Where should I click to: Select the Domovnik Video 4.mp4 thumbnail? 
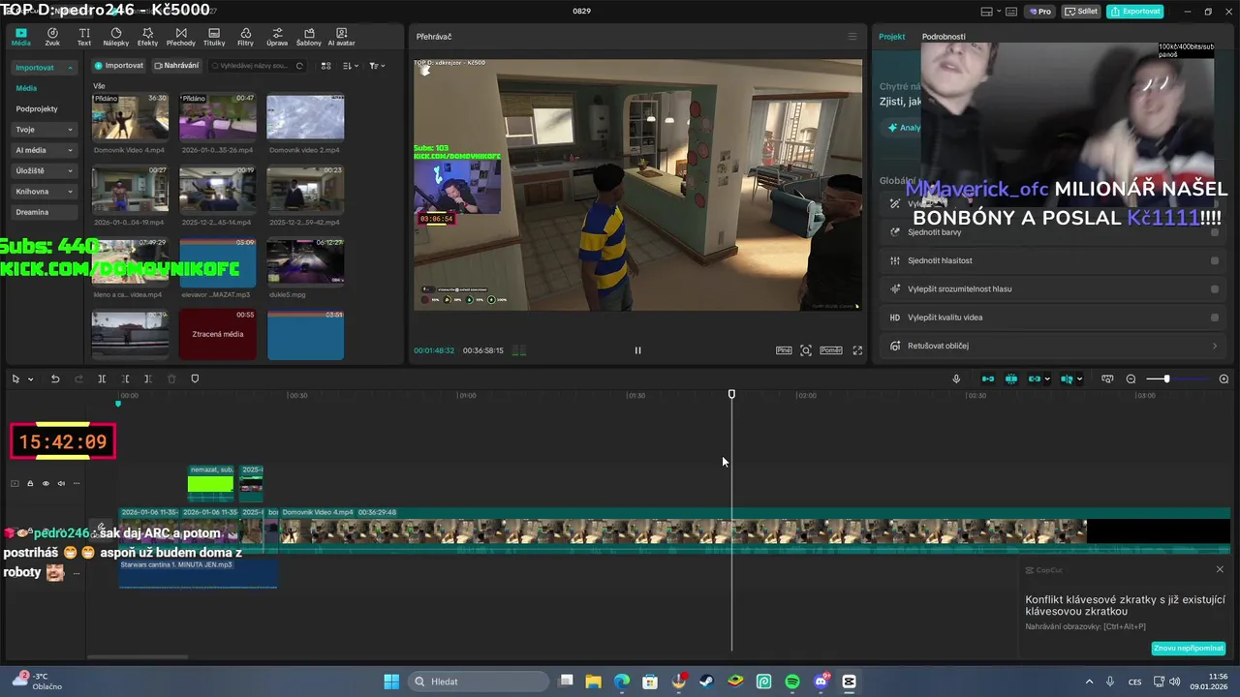click(x=130, y=117)
